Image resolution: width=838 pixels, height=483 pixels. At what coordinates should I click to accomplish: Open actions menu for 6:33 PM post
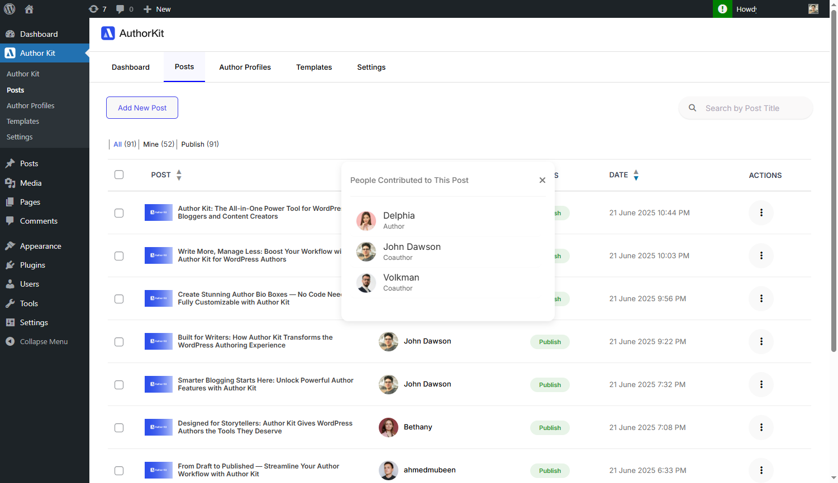click(x=761, y=470)
